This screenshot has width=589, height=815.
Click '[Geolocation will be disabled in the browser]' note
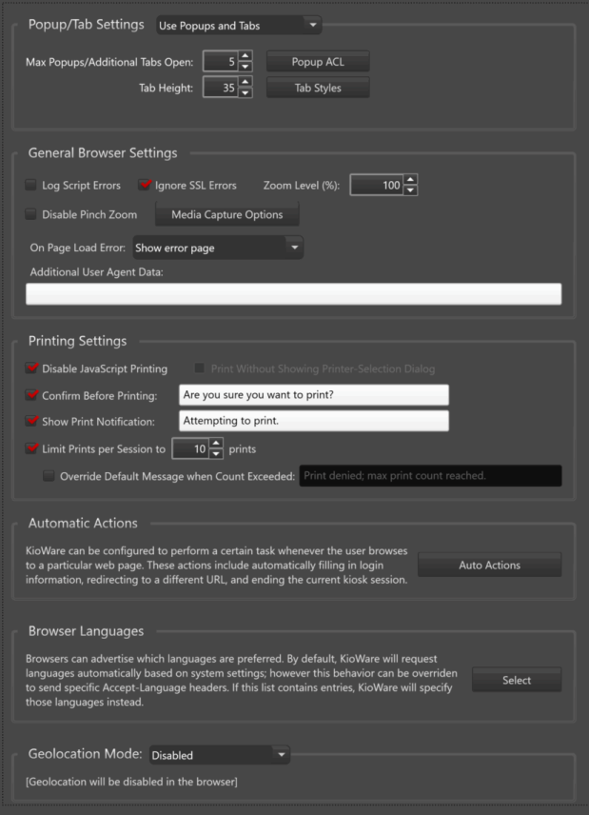click(x=131, y=782)
